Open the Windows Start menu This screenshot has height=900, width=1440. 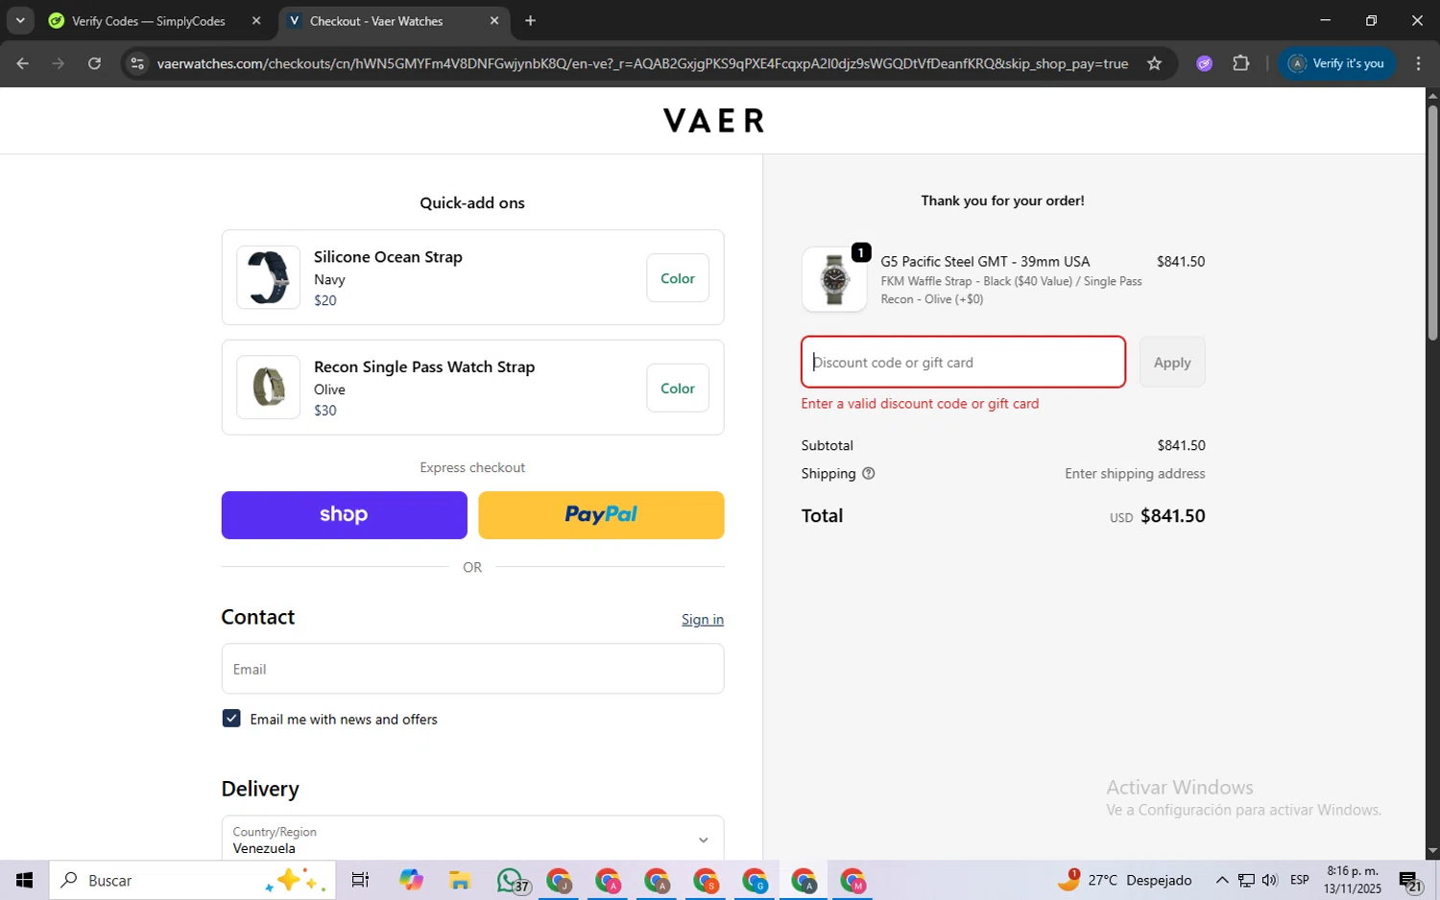tap(24, 880)
